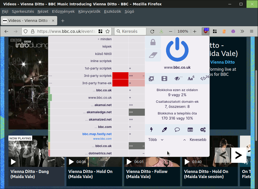Reload the page with refresh icon

(152, 31)
